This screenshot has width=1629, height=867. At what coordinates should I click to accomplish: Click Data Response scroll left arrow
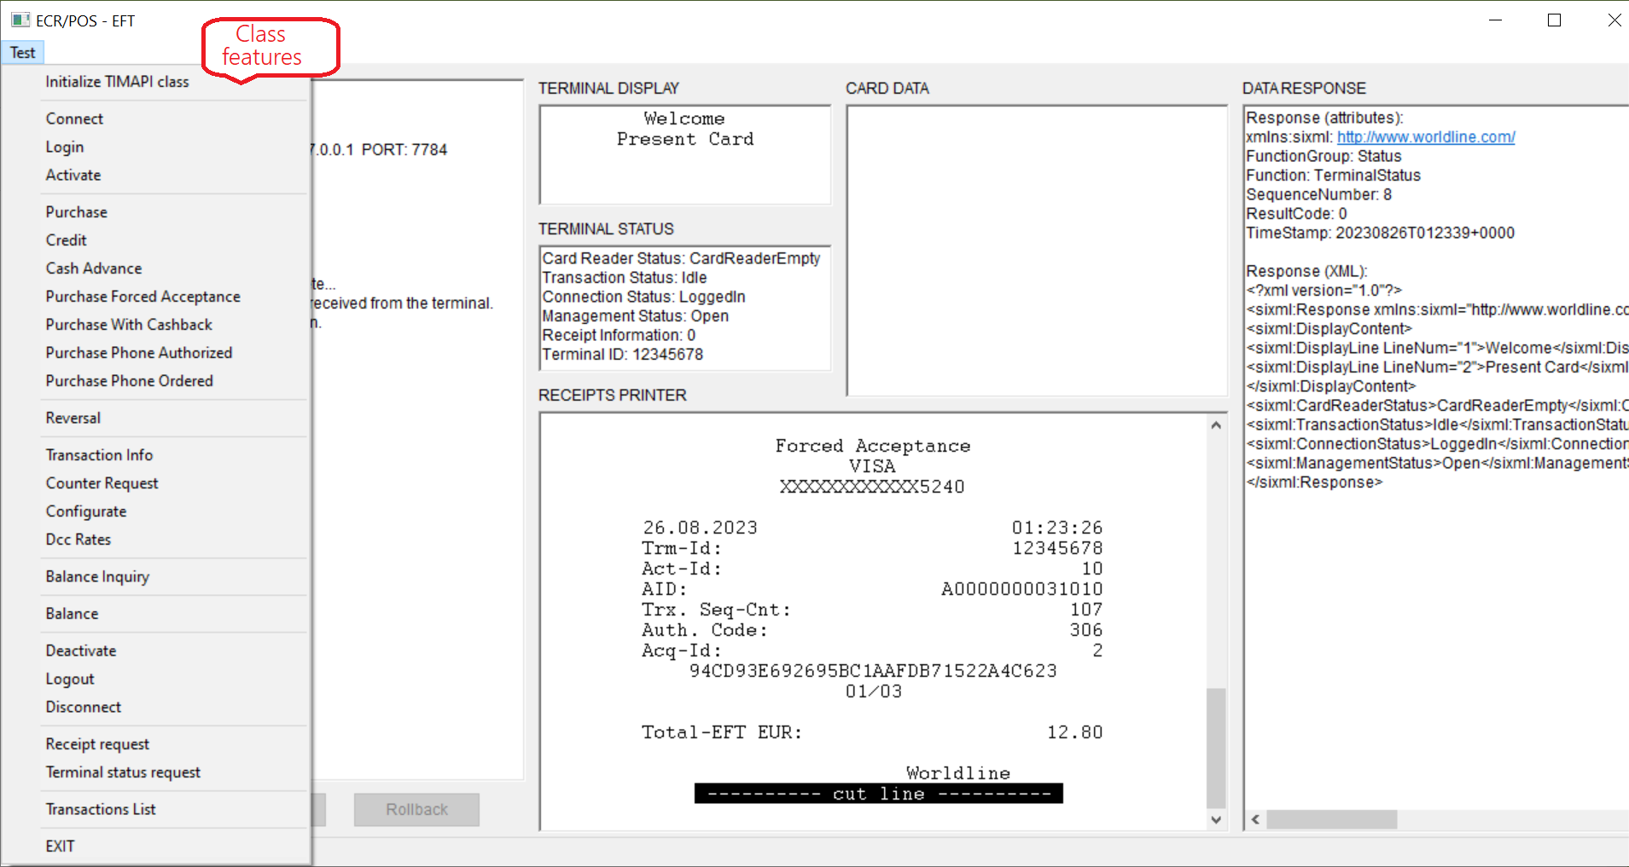(1255, 819)
